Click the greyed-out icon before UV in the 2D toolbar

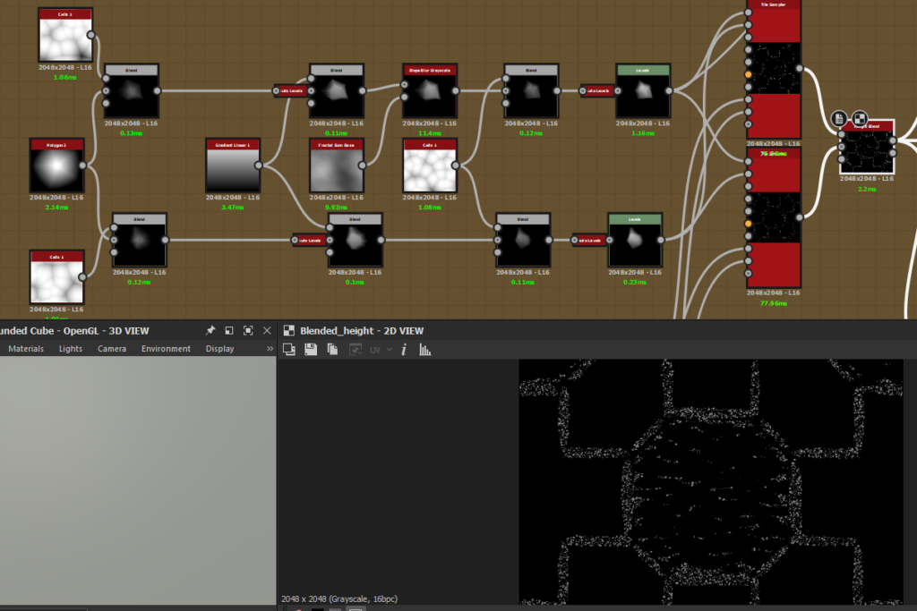tap(355, 349)
